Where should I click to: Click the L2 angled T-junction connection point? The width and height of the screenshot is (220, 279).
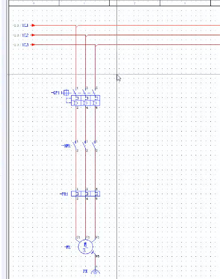click(86, 35)
